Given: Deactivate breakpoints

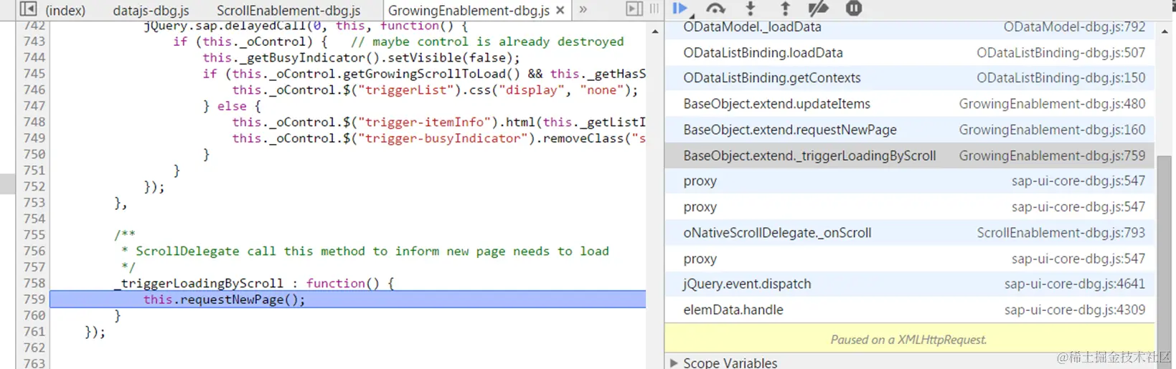Looking at the screenshot, I should [818, 9].
